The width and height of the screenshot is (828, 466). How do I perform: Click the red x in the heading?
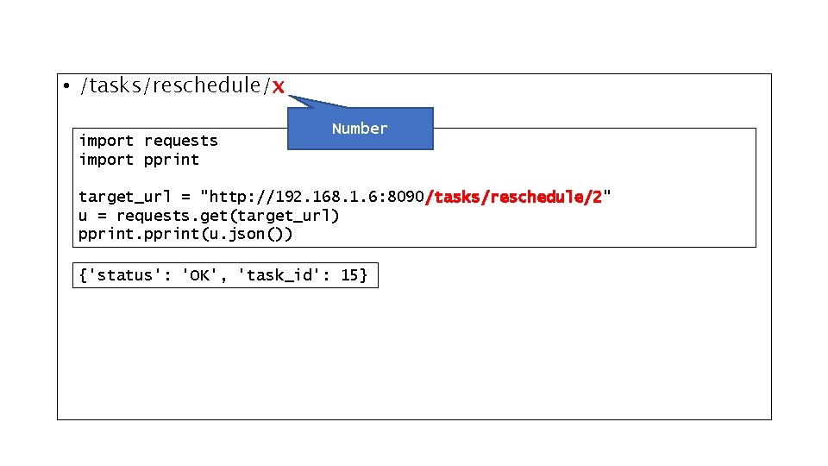click(278, 86)
